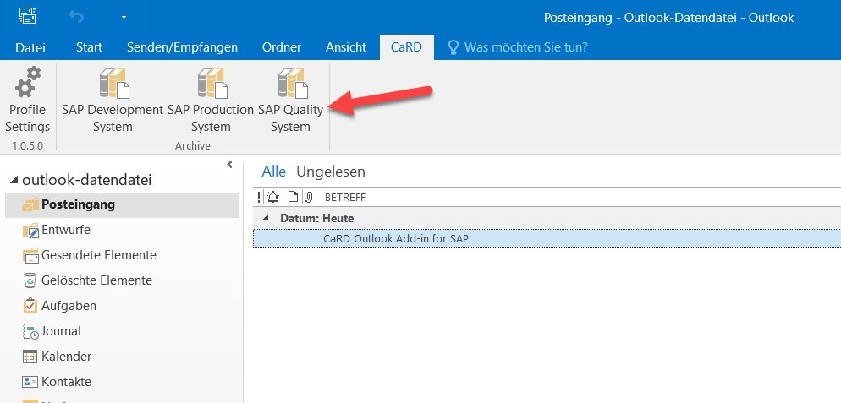This screenshot has width=841, height=403.
Task: Collapse the folder pane with the arrow
Action: (229, 165)
